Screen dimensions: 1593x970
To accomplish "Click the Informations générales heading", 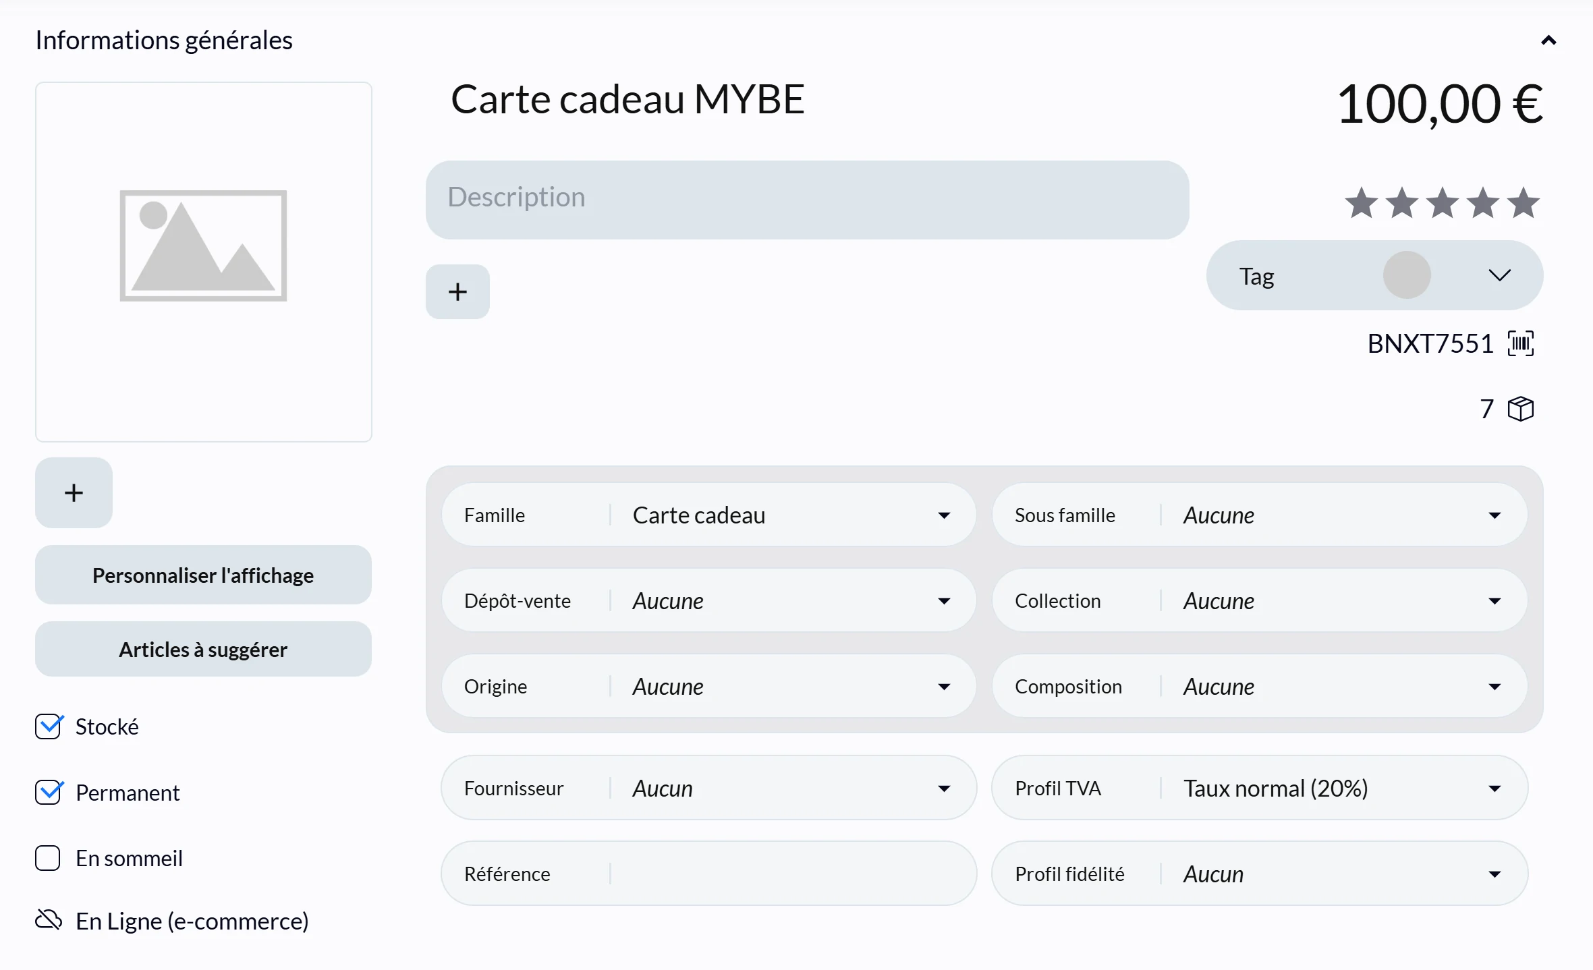I will click(x=164, y=40).
